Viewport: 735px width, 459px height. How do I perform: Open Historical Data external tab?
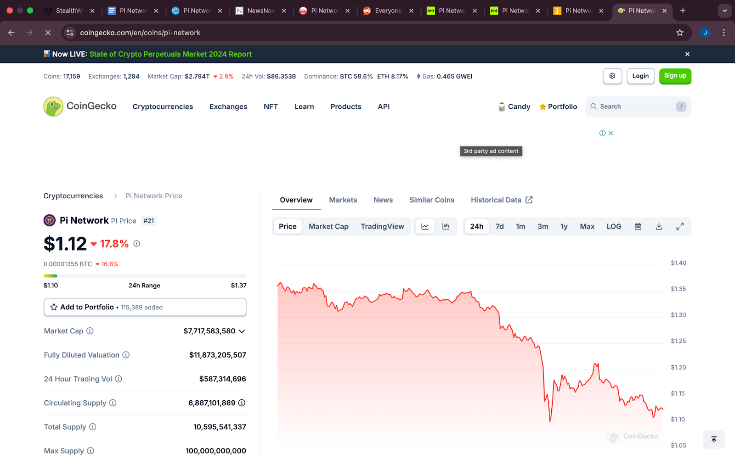[x=502, y=200]
